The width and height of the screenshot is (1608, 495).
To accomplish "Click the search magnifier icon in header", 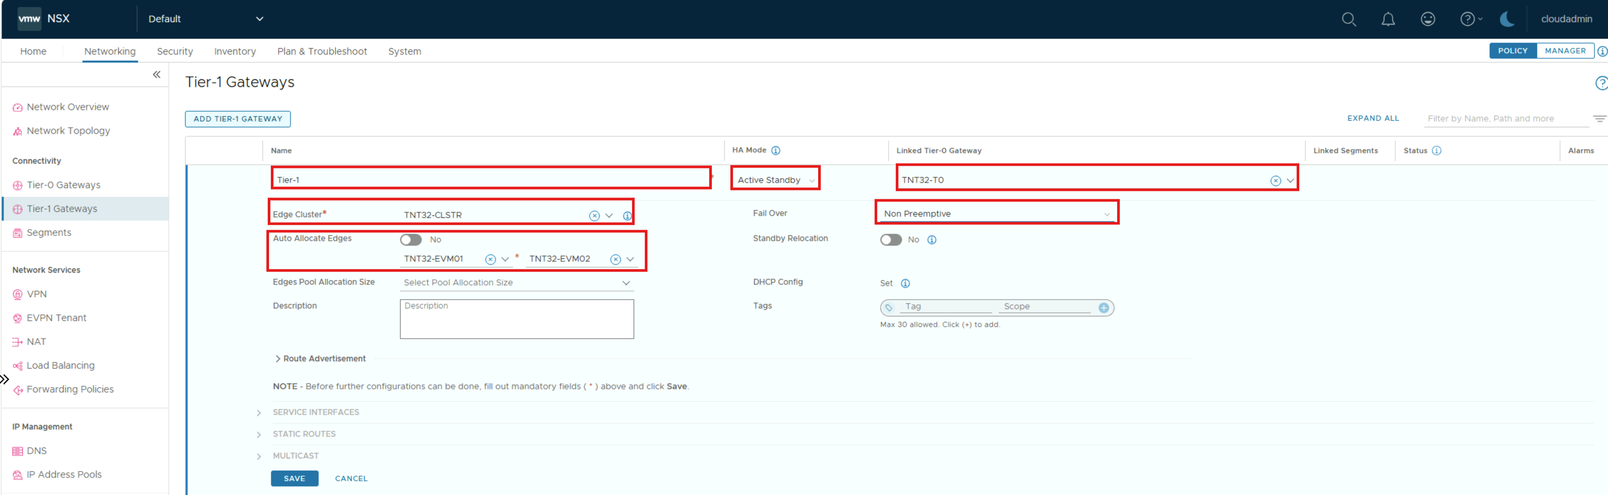I will coord(1348,19).
